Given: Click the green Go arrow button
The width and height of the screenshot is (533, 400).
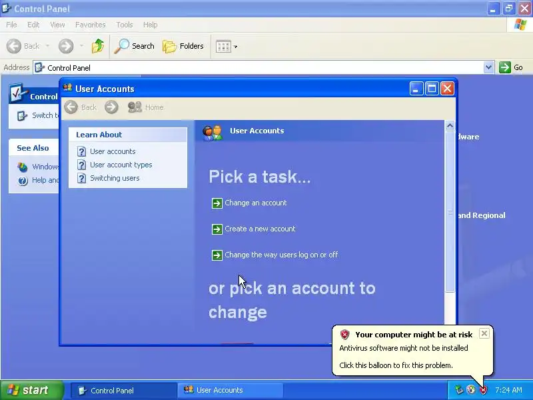Looking at the screenshot, I should [505, 67].
